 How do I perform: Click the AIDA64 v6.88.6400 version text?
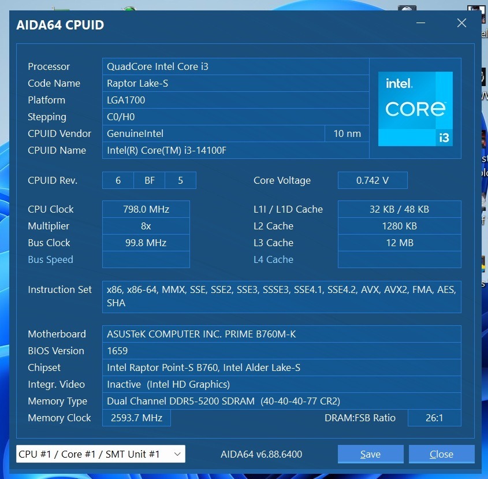[262, 454]
